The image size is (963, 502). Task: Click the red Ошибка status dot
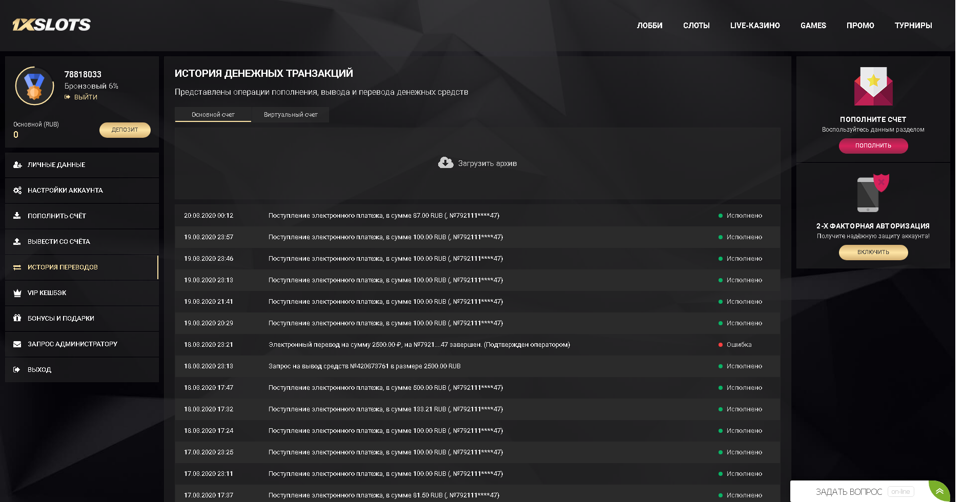721,345
